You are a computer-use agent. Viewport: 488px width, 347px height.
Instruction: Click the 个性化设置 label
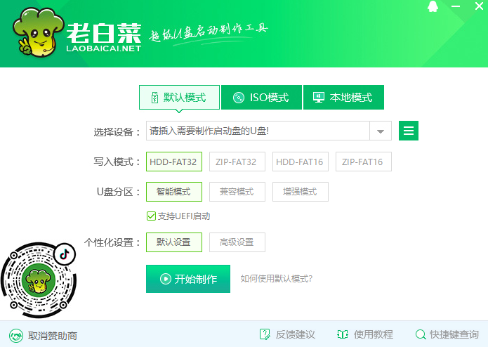pyautogui.click(x=112, y=242)
